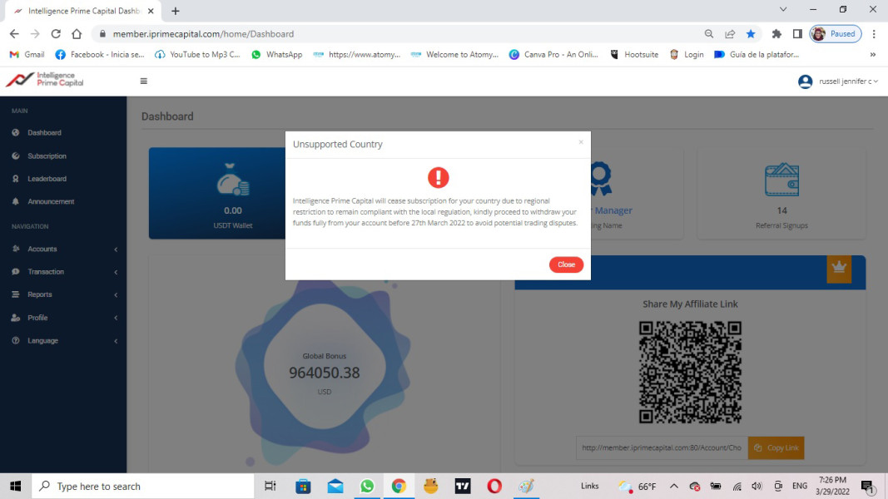The width and height of the screenshot is (888, 499).
Task: Expand the Accounts navigation menu
Action: [x=63, y=249]
